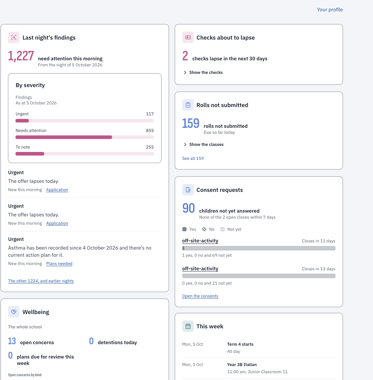Click the Urgent severity progress bar
The width and height of the screenshot is (373, 380).
pos(85,121)
